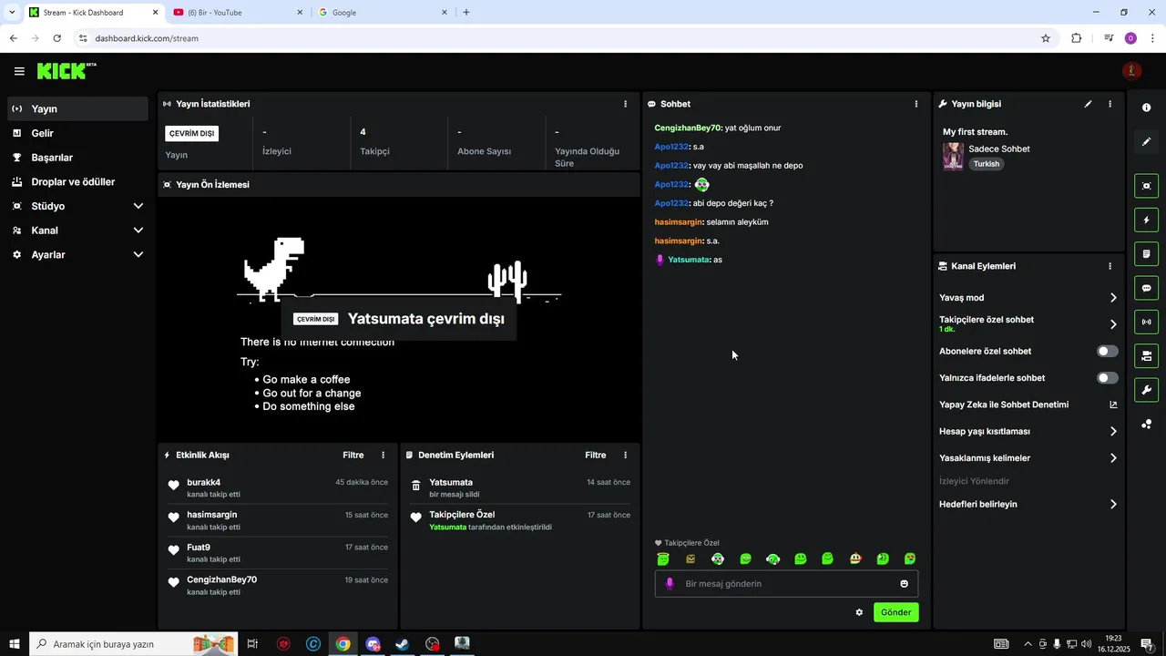Insert the red-hat face emote

pos(855,559)
